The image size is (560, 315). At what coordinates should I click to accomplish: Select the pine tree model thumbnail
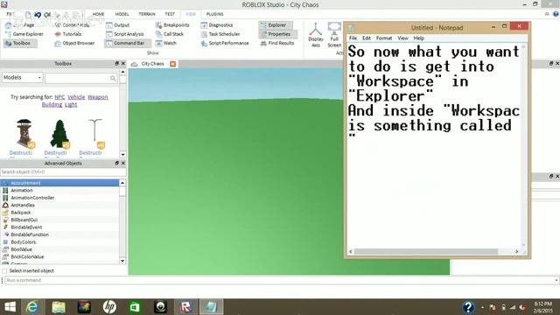tap(59, 134)
